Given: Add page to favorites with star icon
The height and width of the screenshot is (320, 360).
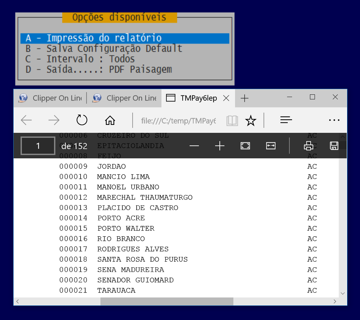Looking at the screenshot, I should [x=251, y=121].
